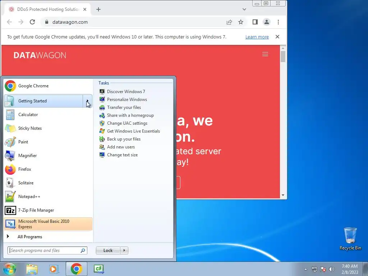Click the Lock button
The width and height of the screenshot is (368, 276).
tap(108, 250)
